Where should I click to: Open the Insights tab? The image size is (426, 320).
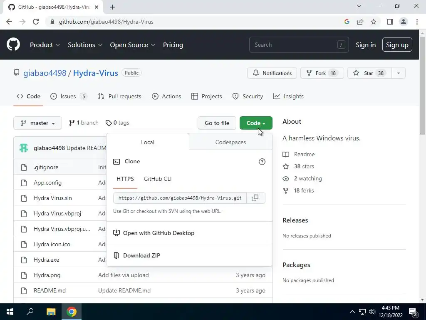click(288, 96)
